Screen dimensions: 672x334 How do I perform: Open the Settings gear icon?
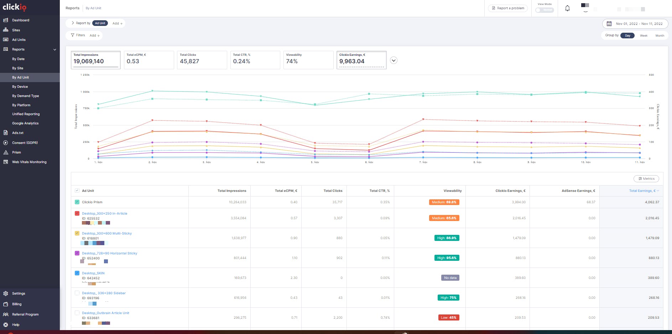6,293
